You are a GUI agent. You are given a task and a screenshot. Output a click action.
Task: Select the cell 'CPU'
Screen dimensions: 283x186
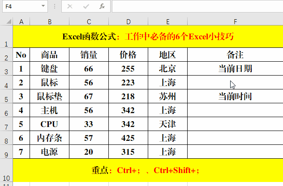tap(49, 124)
